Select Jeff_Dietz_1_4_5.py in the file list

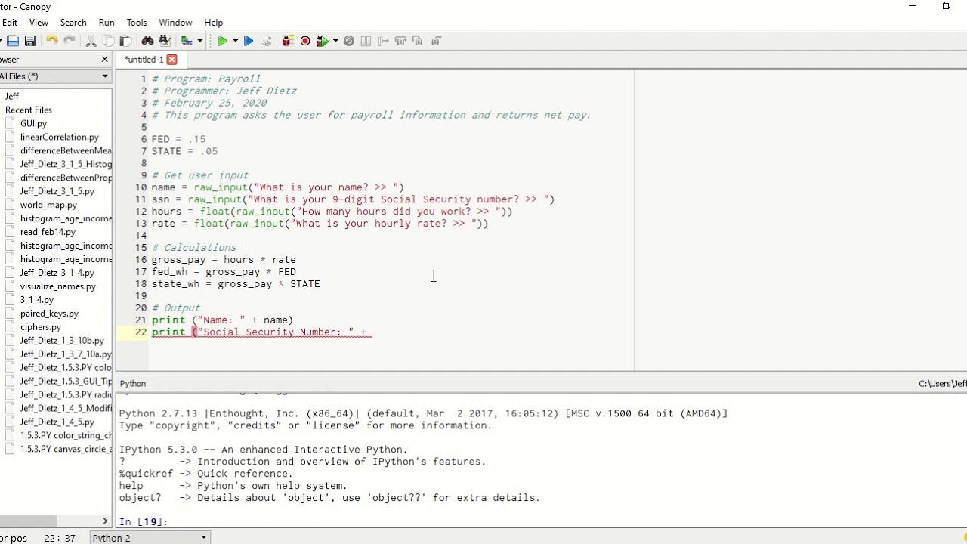(x=57, y=422)
